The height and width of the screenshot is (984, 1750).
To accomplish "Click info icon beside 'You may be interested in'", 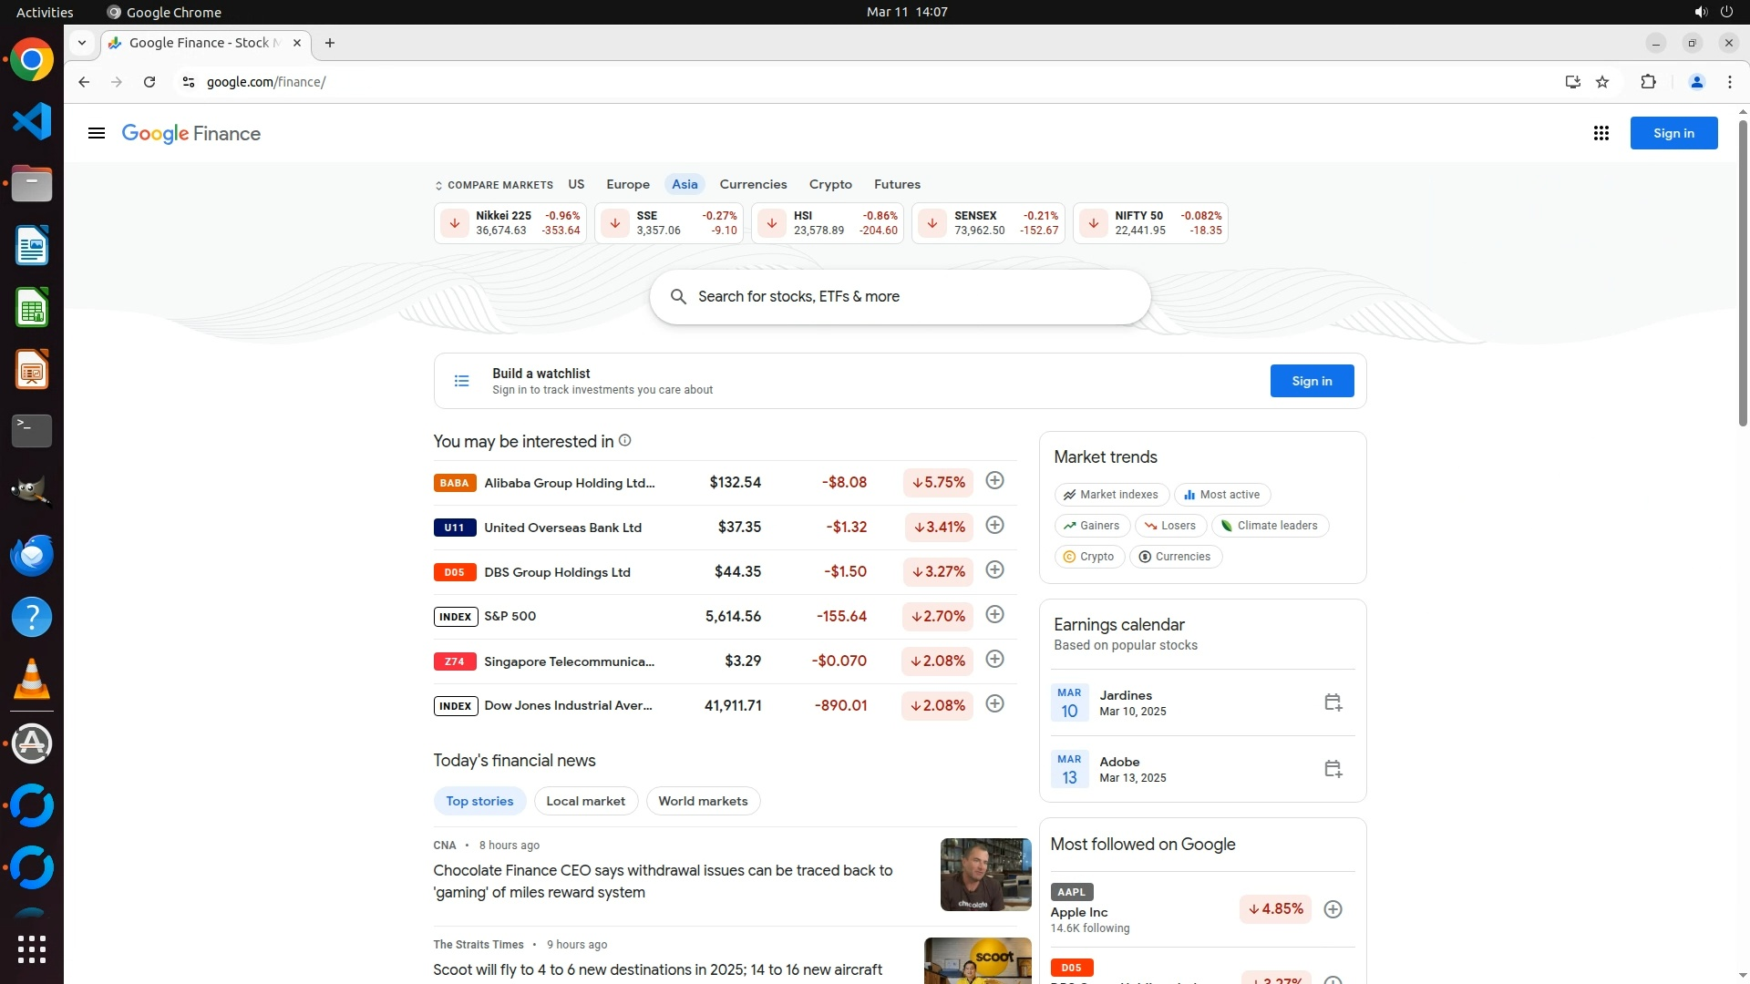I will pyautogui.click(x=625, y=441).
